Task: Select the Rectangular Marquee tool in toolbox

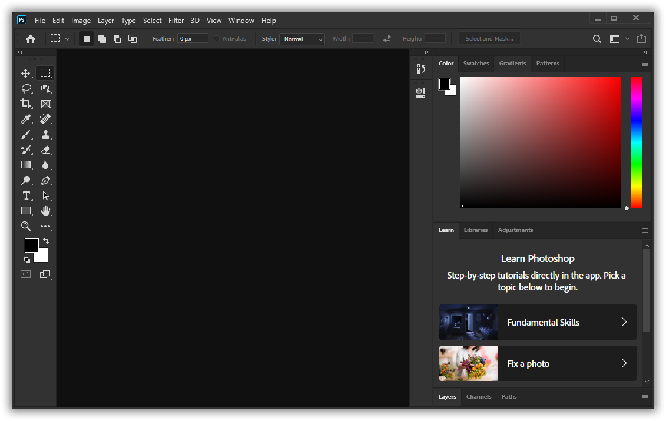Action: pyautogui.click(x=45, y=73)
